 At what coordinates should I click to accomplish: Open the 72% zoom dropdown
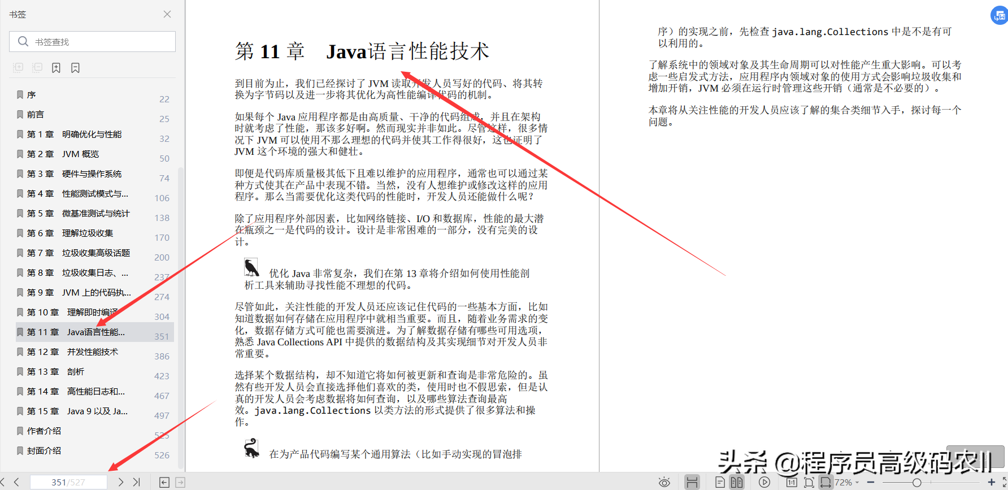tap(847, 482)
